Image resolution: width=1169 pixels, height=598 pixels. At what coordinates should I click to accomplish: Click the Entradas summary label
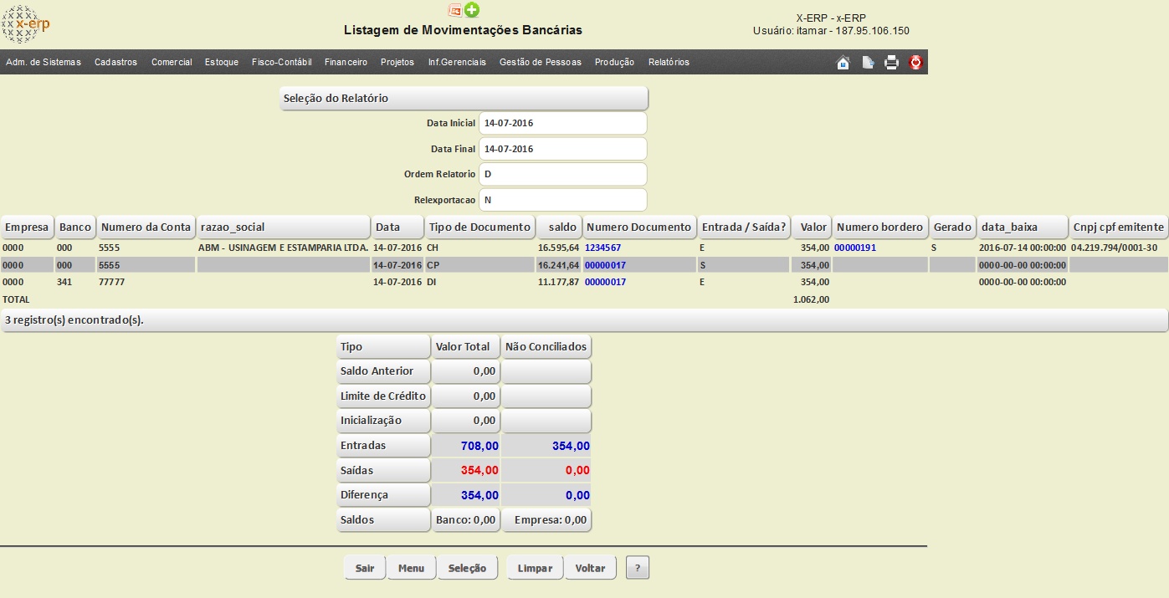tap(383, 446)
